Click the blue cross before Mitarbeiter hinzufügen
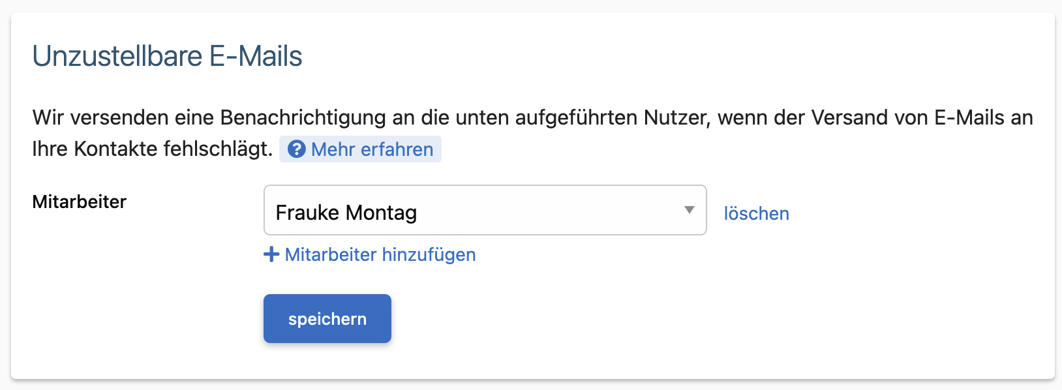The height and width of the screenshot is (390, 1062). (x=271, y=254)
